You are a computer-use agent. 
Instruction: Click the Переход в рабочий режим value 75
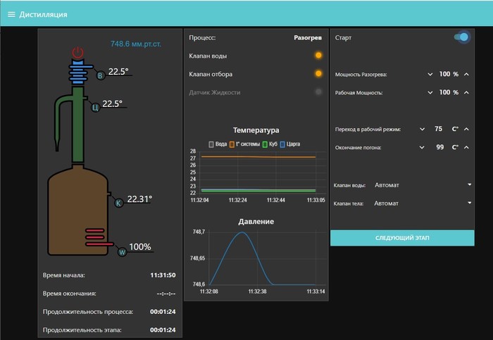(438, 129)
